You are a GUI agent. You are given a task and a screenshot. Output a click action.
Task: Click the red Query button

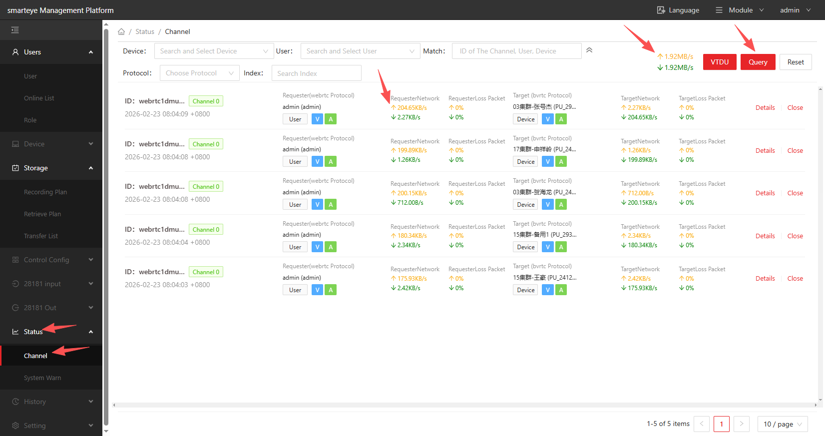point(758,62)
